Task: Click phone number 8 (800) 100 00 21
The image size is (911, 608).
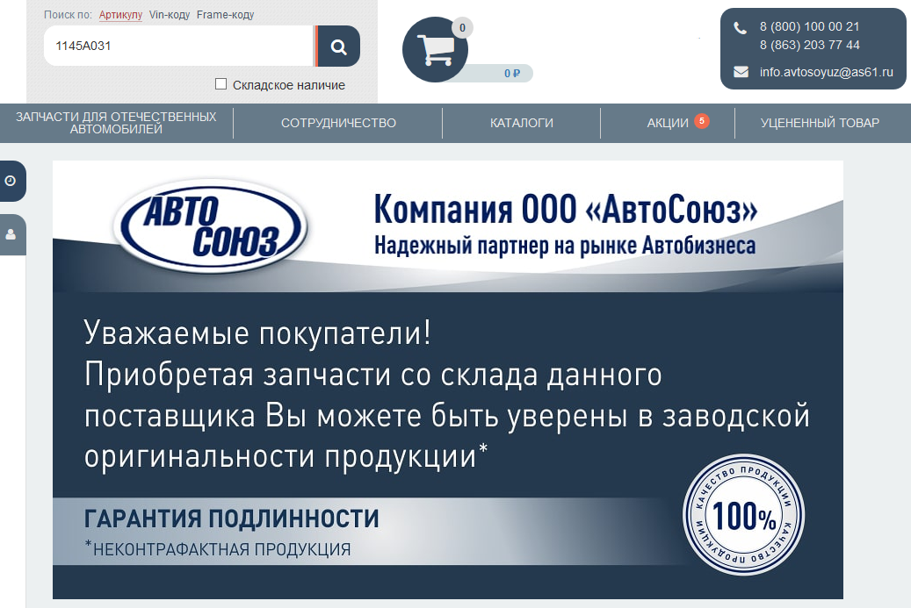Action: click(x=809, y=27)
